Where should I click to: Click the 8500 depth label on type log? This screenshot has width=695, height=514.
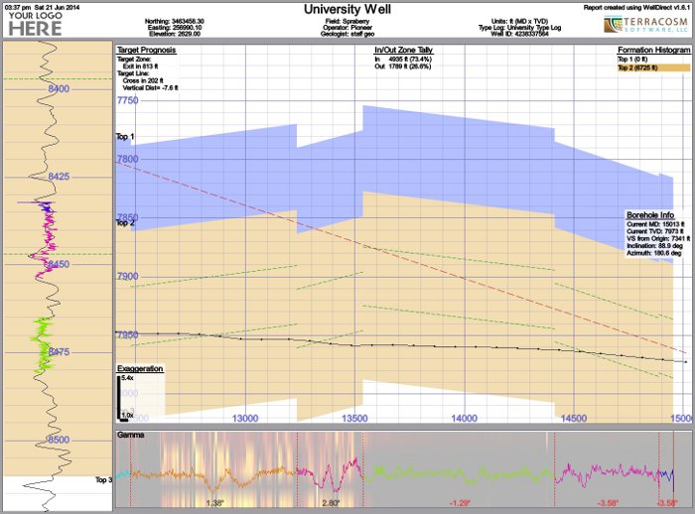click(x=59, y=440)
